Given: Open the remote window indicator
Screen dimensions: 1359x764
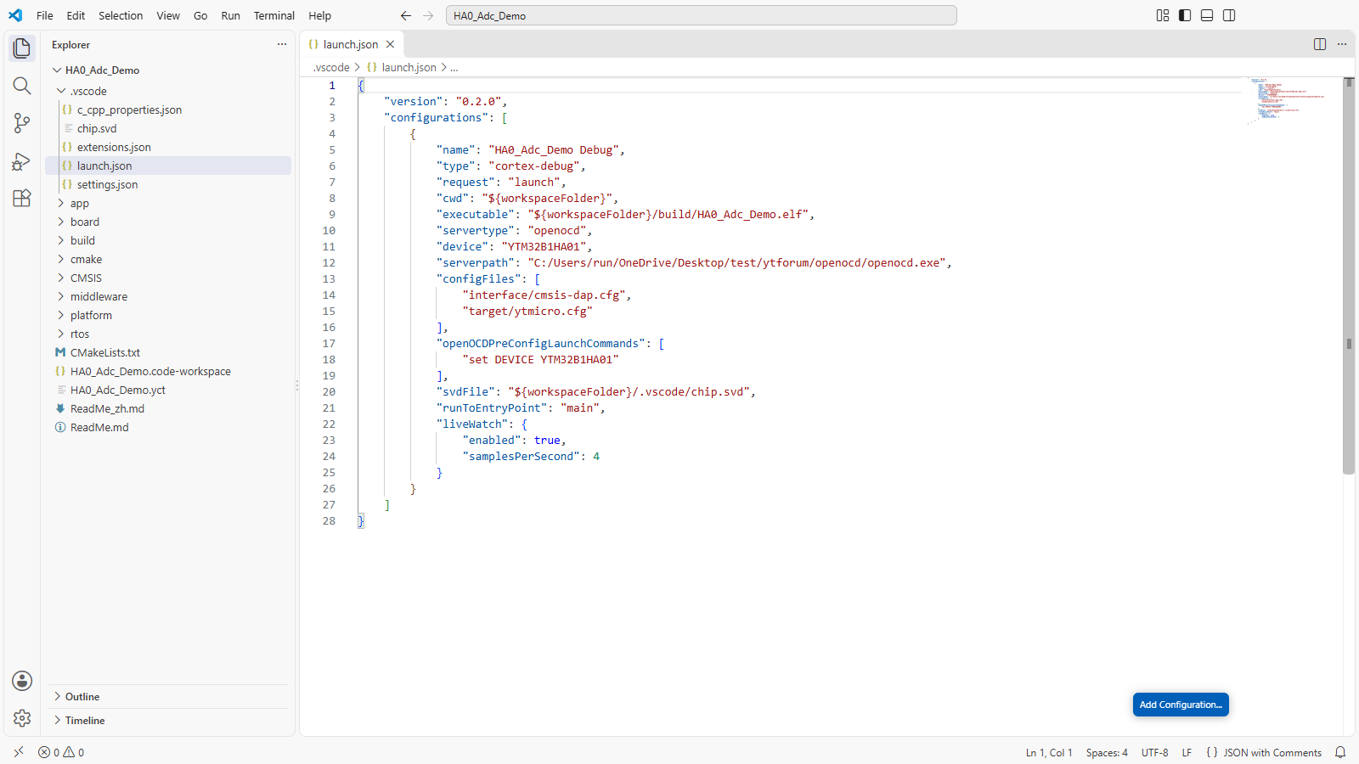Looking at the screenshot, I should pyautogui.click(x=19, y=752).
